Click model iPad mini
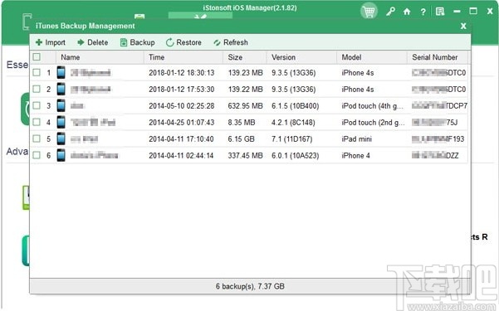The width and height of the screenshot is (499, 311). [357, 139]
